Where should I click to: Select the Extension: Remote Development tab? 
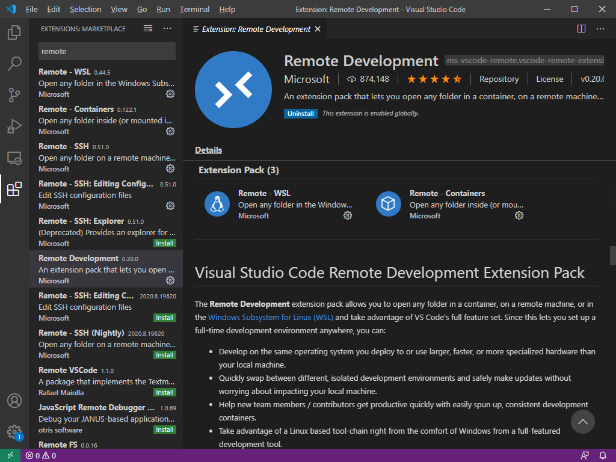click(256, 29)
